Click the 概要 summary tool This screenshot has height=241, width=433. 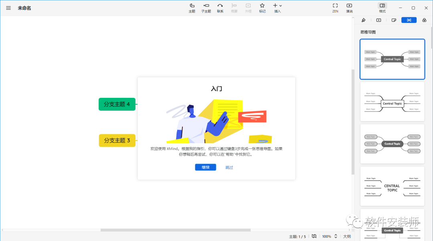(x=234, y=8)
